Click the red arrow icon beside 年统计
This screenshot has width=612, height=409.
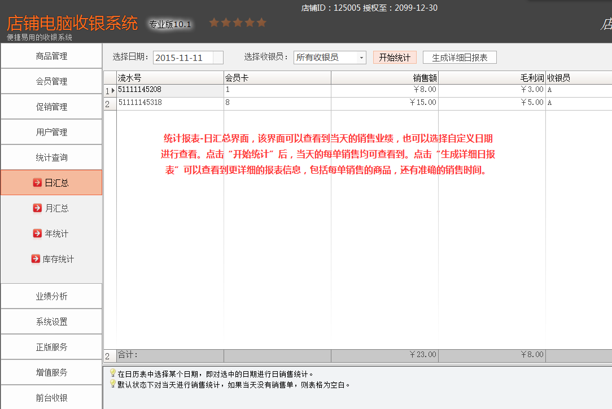(x=37, y=234)
